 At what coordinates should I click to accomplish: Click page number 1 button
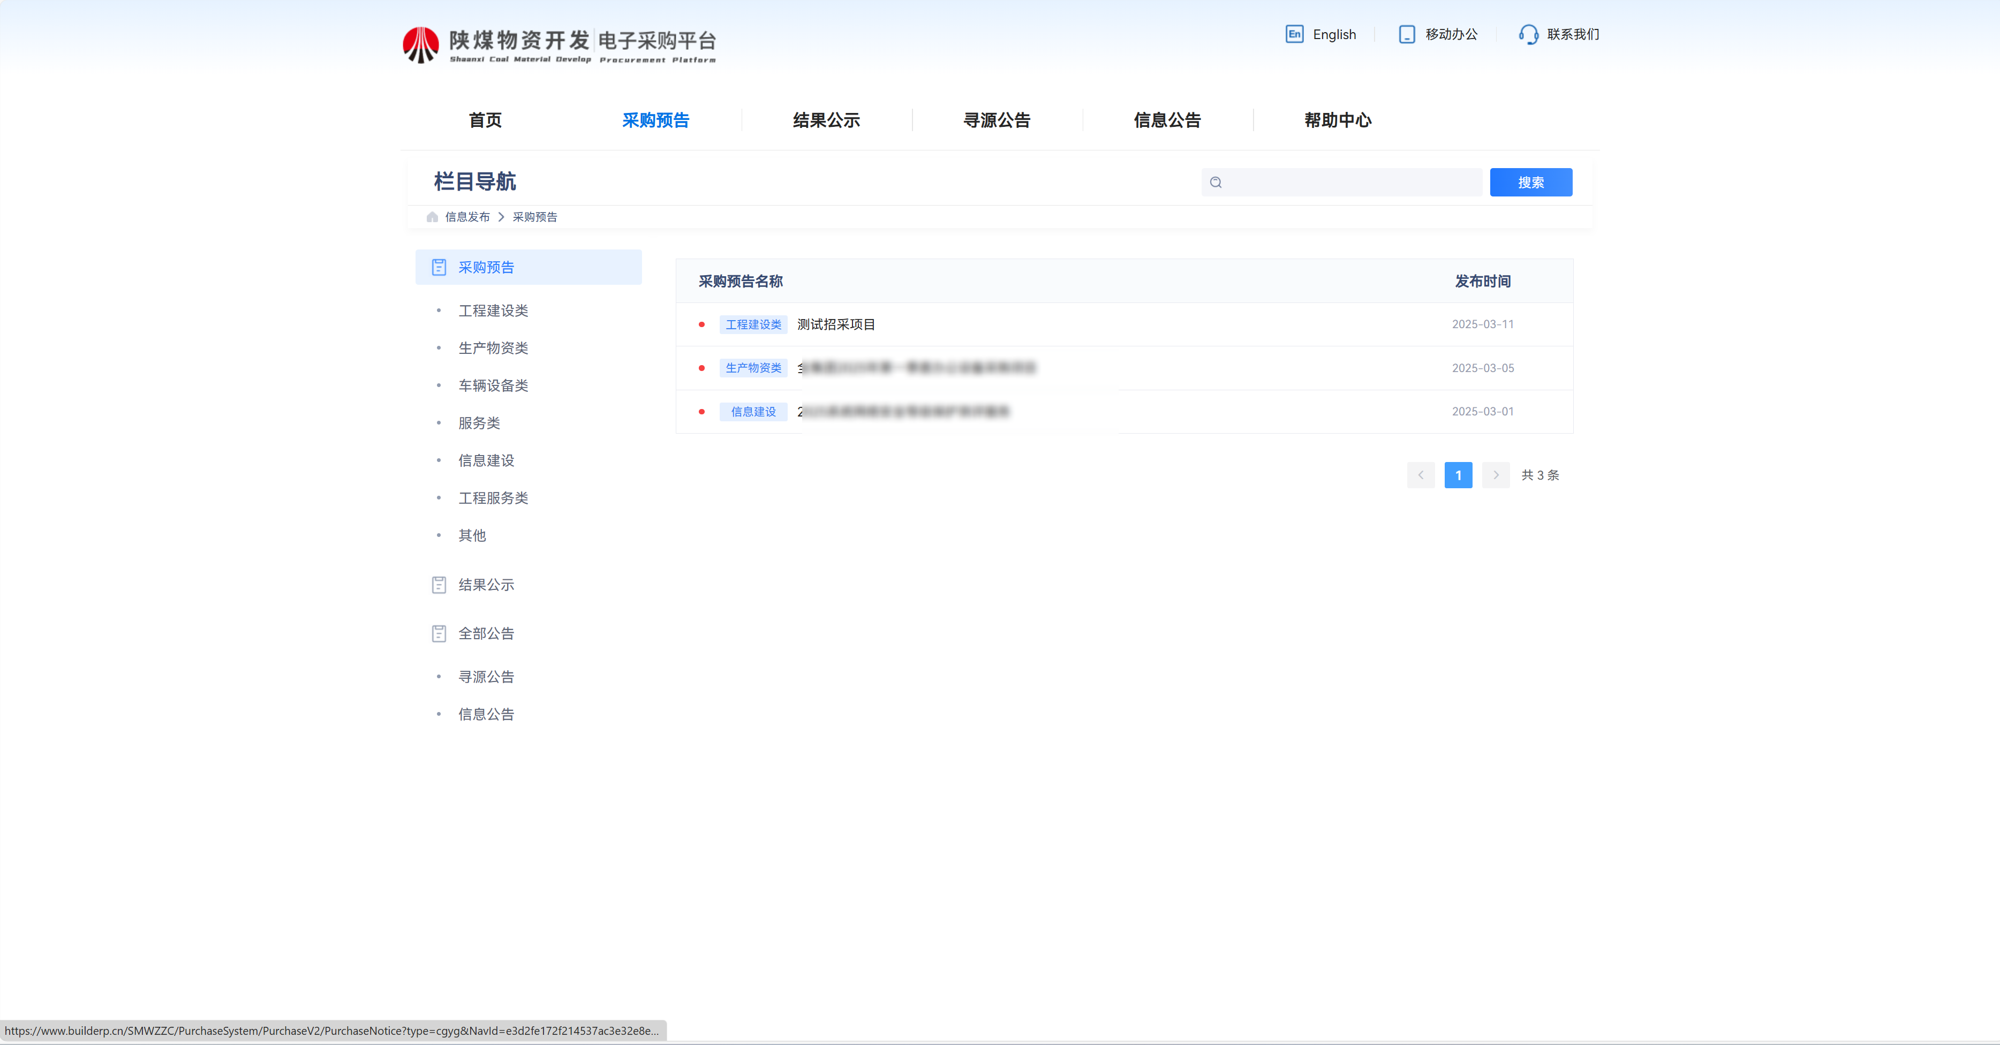pos(1458,475)
